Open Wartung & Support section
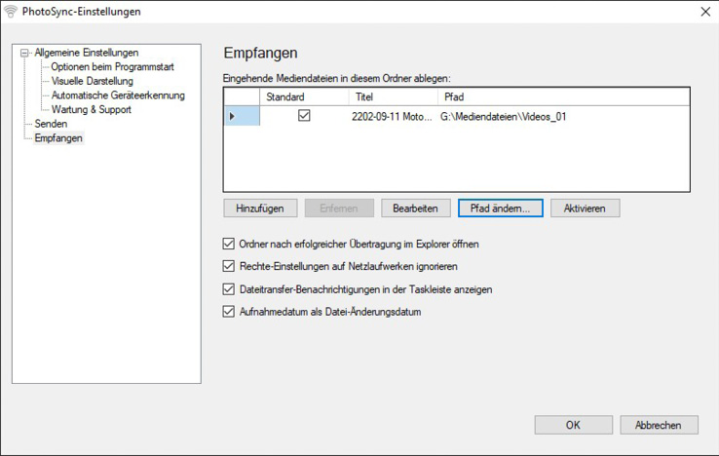 click(92, 110)
